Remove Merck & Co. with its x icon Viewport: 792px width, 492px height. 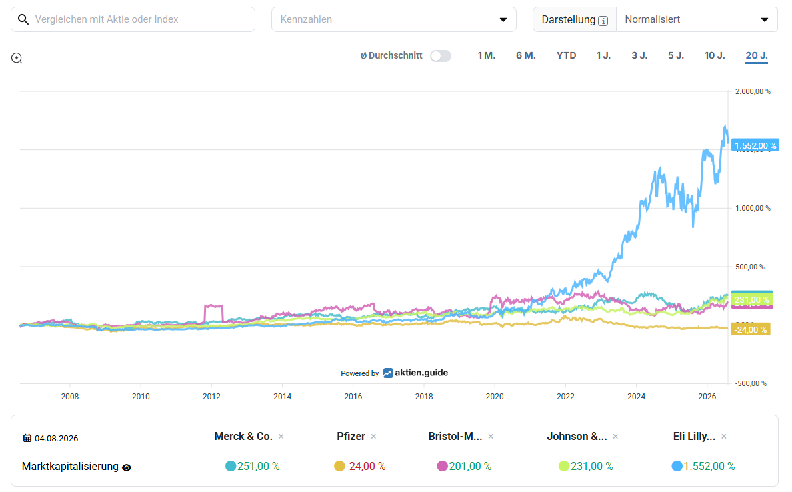tap(281, 437)
